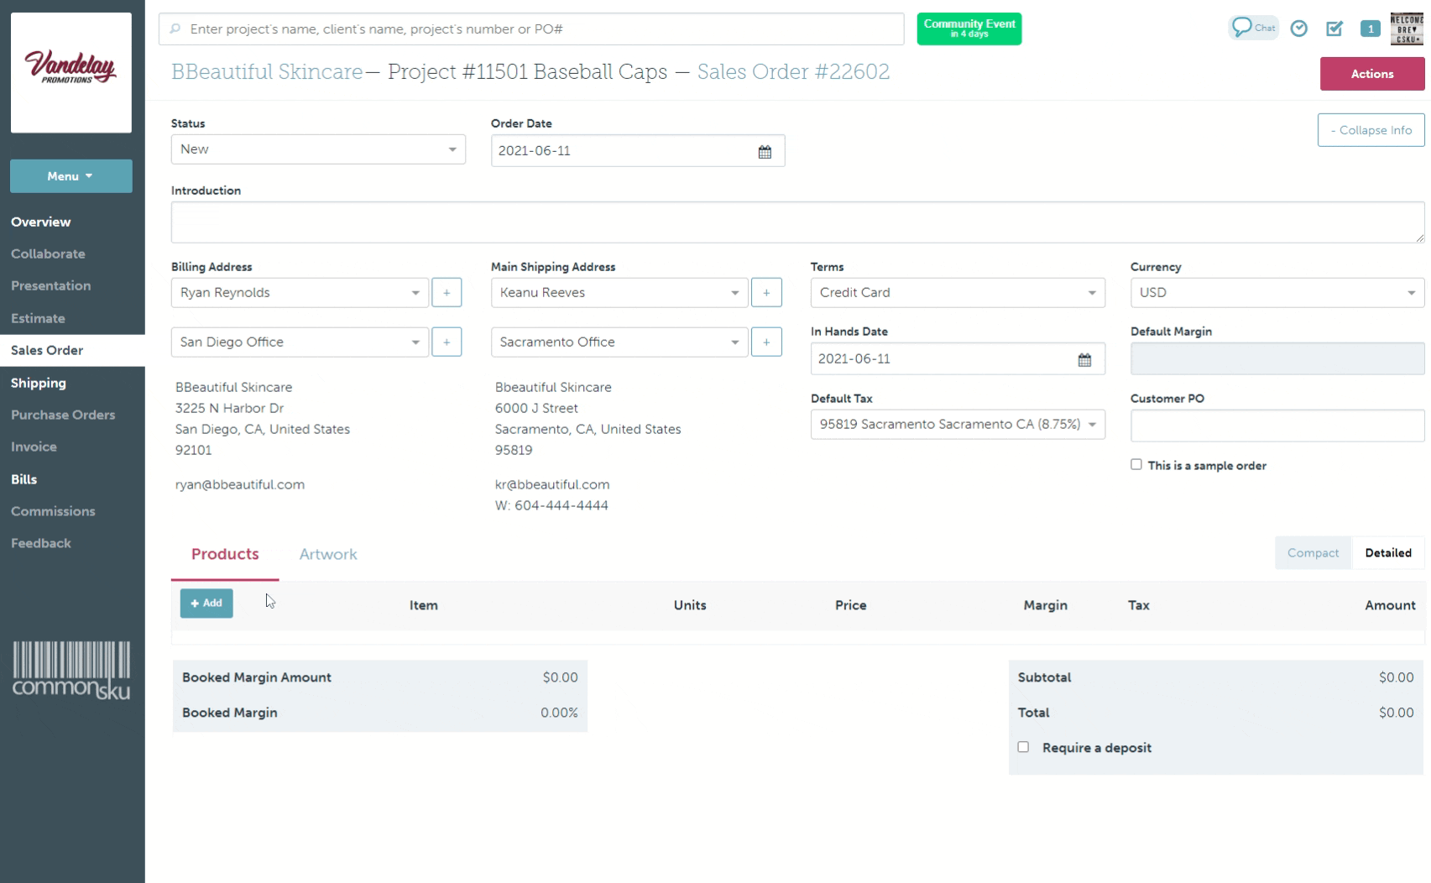The height and width of the screenshot is (883, 1431).
Task: Open the checkbox tasks icon
Action: point(1334,29)
